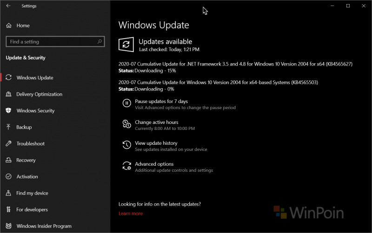Open Windows Insider Program settings
The height and width of the screenshot is (233, 372).
tap(44, 226)
